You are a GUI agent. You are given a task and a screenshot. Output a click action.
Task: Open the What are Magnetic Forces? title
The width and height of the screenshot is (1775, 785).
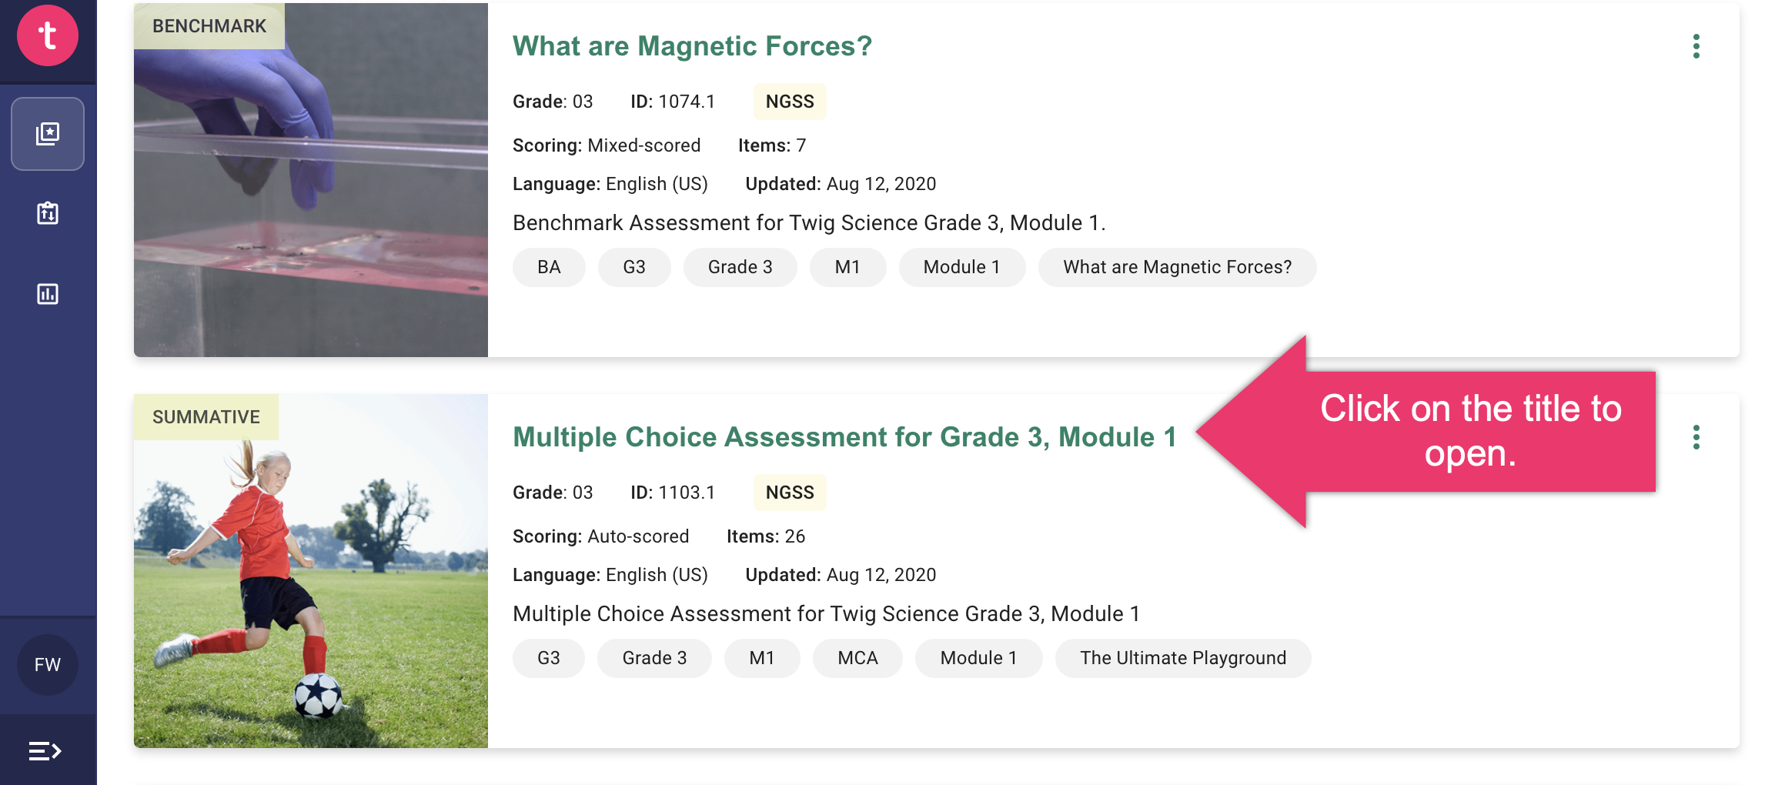tap(692, 46)
